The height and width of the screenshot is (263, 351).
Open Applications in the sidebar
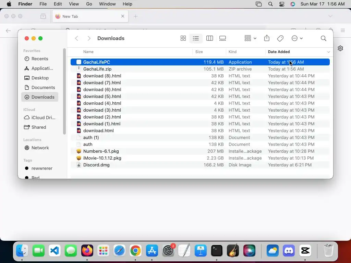pos(40,68)
